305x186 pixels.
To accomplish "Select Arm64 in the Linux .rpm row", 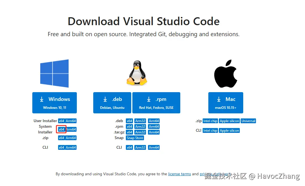I will [154, 126].
